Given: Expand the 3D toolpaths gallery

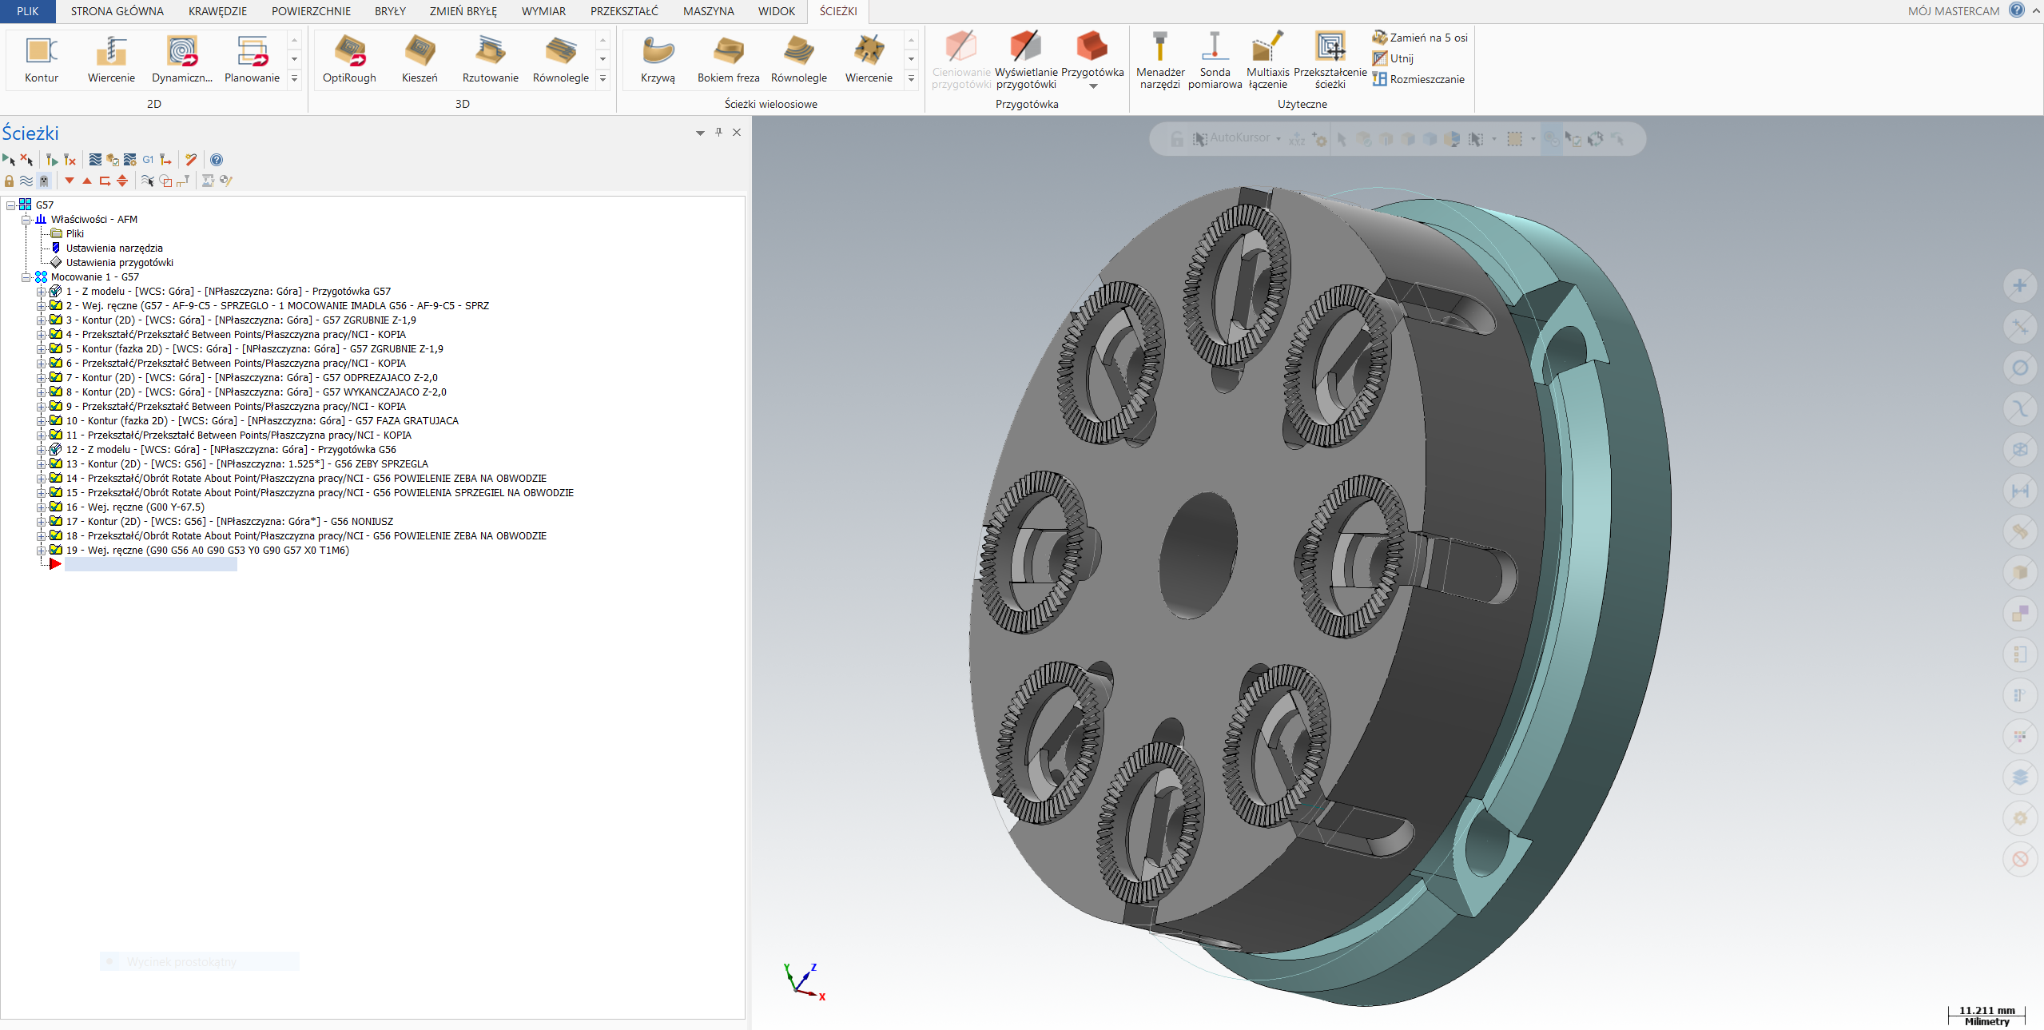Looking at the screenshot, I should tap(602, 78).
